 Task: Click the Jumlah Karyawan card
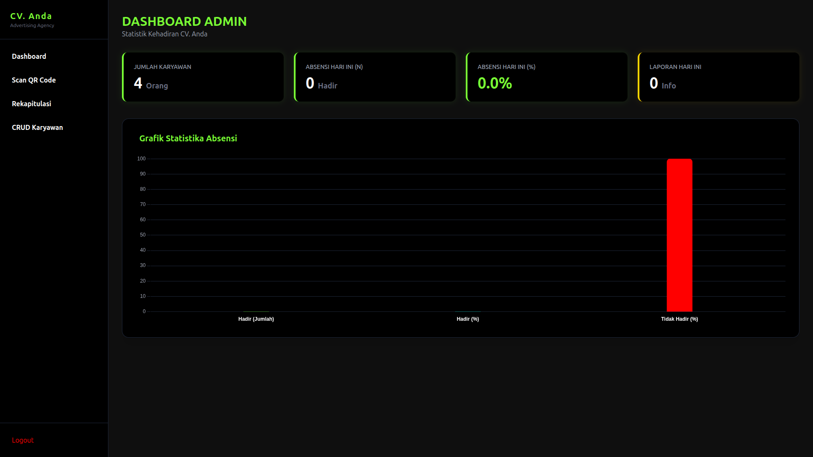click(x=203, y=77)
